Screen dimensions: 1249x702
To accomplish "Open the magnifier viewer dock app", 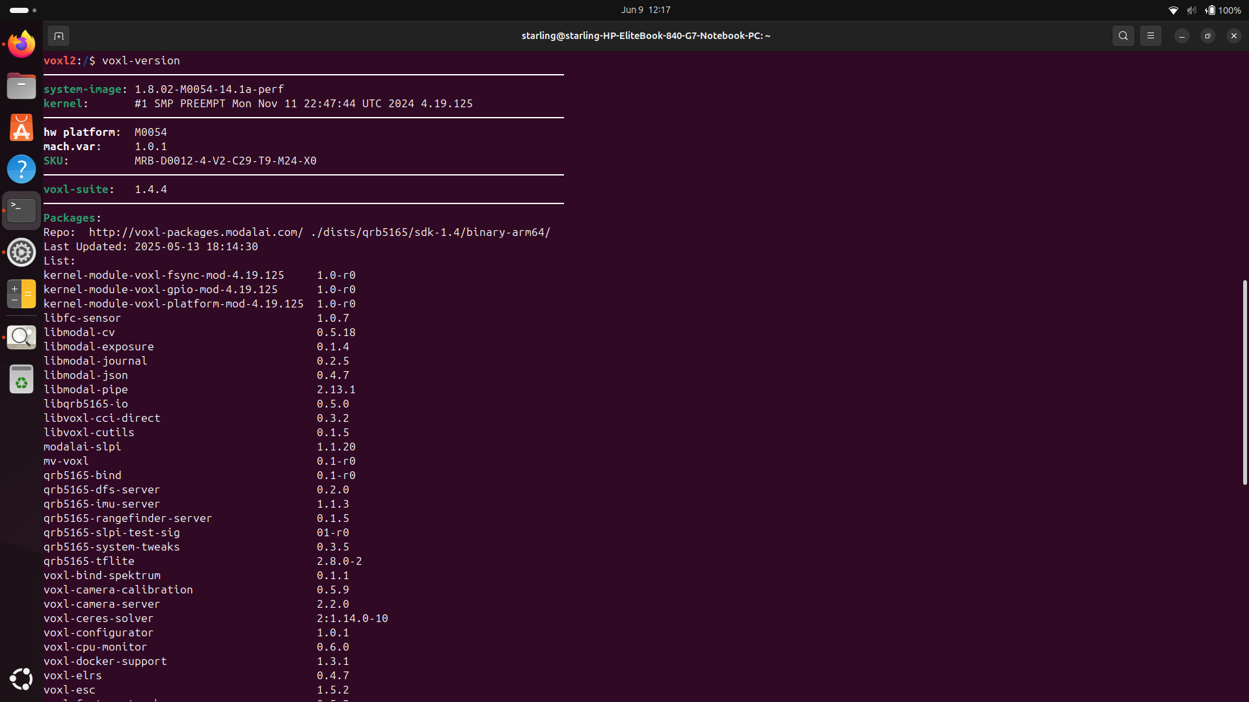I will (21, 337).
